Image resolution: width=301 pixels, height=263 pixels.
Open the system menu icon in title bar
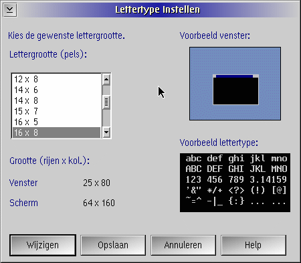(10, 10)
